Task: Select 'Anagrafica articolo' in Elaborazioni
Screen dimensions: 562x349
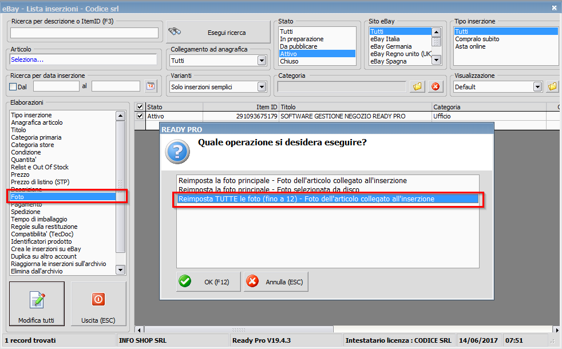Action: (63, 122)
